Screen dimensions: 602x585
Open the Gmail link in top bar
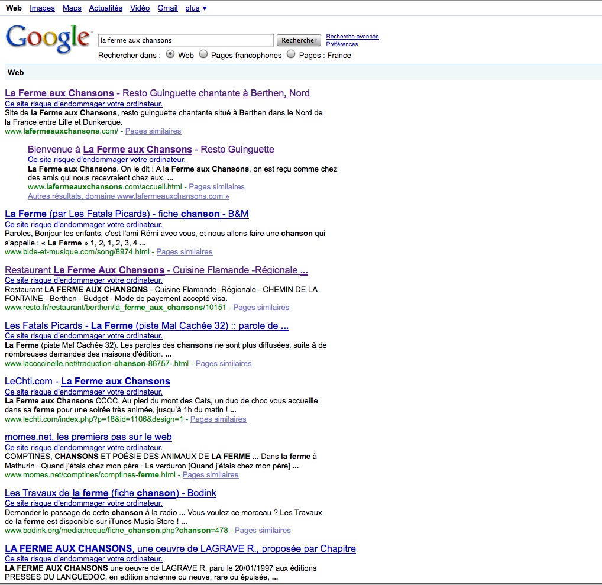[167, 8]
